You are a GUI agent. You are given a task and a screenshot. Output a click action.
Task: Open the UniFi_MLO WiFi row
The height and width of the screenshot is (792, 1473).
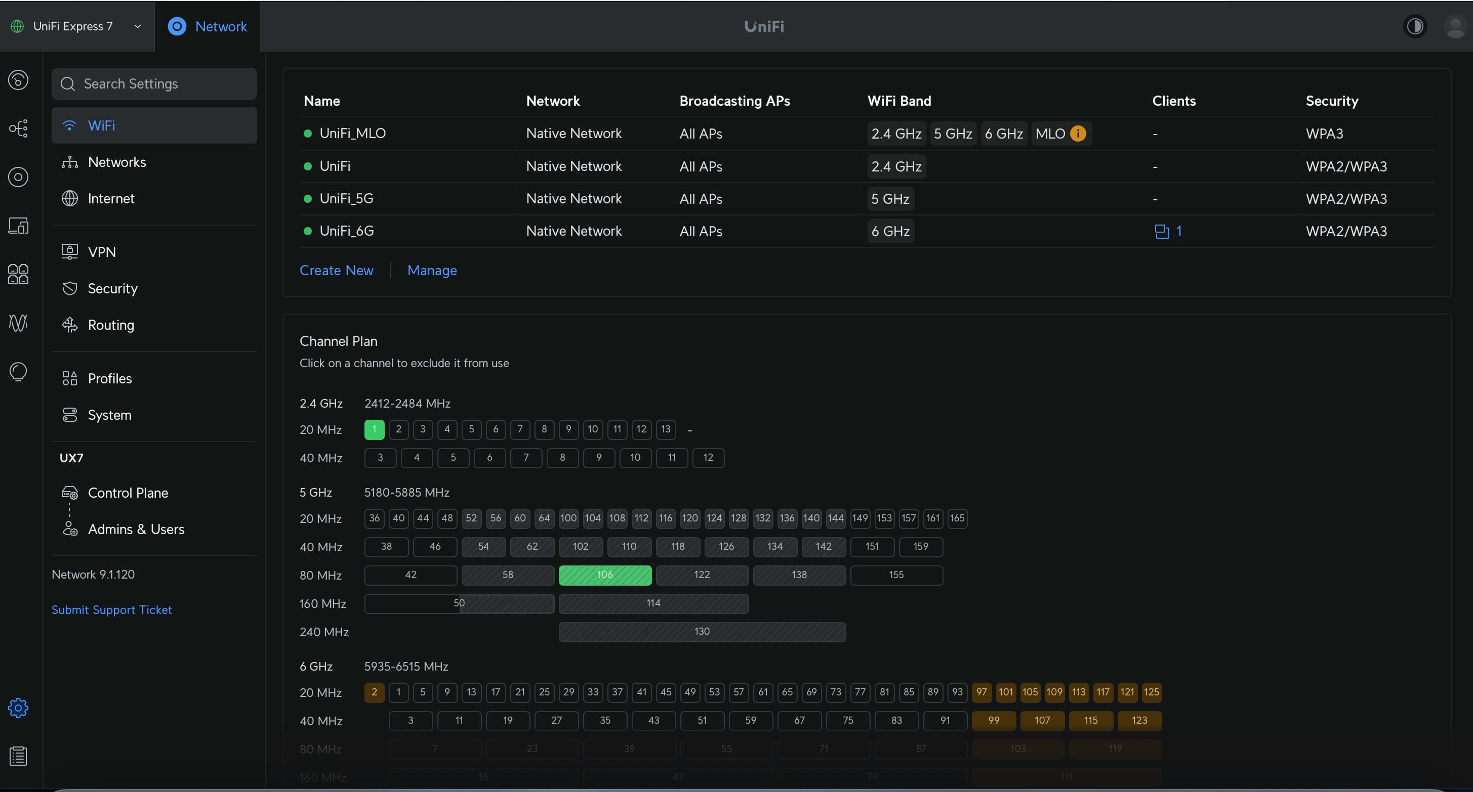(867, 133)
